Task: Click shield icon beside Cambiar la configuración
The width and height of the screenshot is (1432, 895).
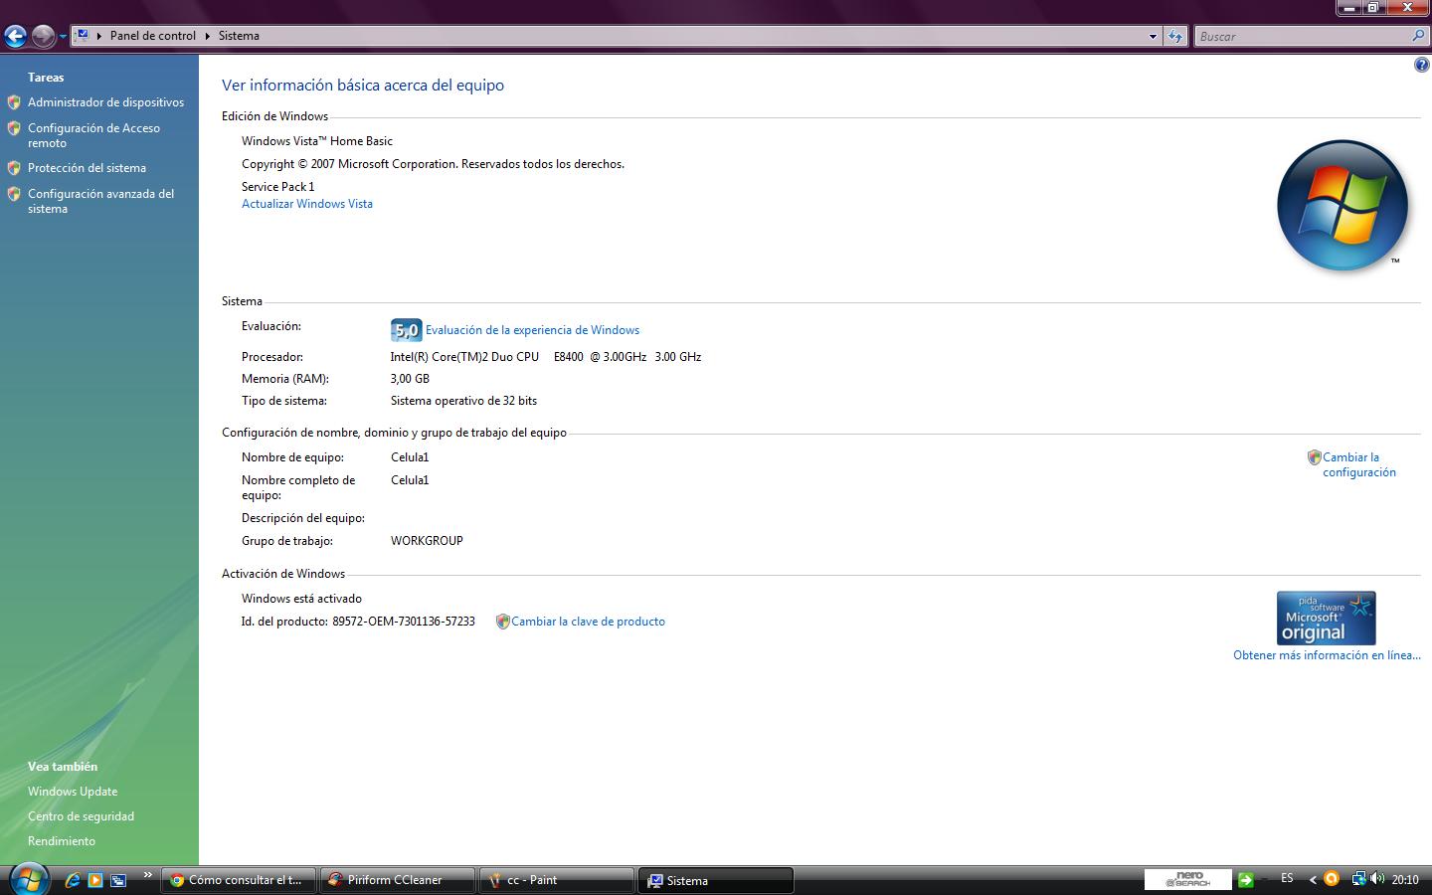Action: point(1314,457)
